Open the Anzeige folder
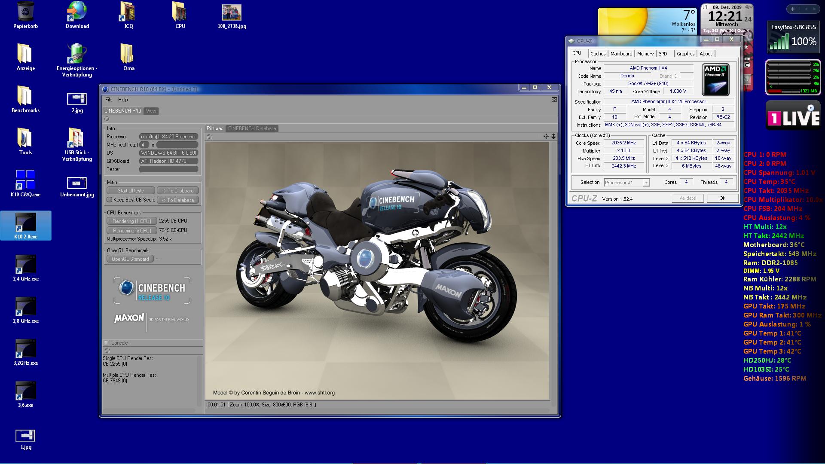 pos(25,57)
